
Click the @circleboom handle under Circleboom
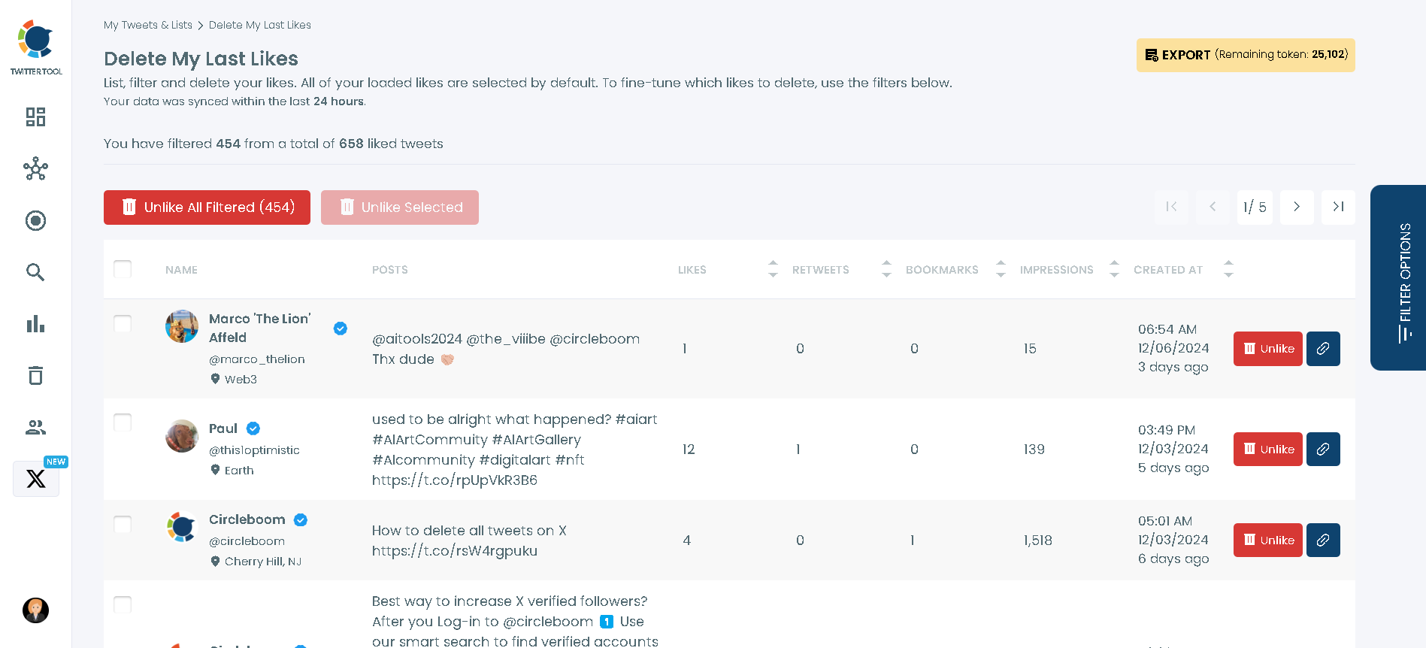(247, 541)
